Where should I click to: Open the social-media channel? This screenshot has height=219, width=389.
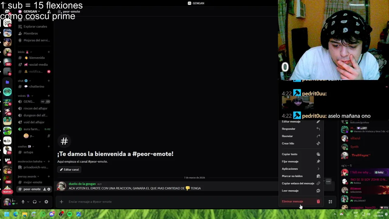coord(34,64)
